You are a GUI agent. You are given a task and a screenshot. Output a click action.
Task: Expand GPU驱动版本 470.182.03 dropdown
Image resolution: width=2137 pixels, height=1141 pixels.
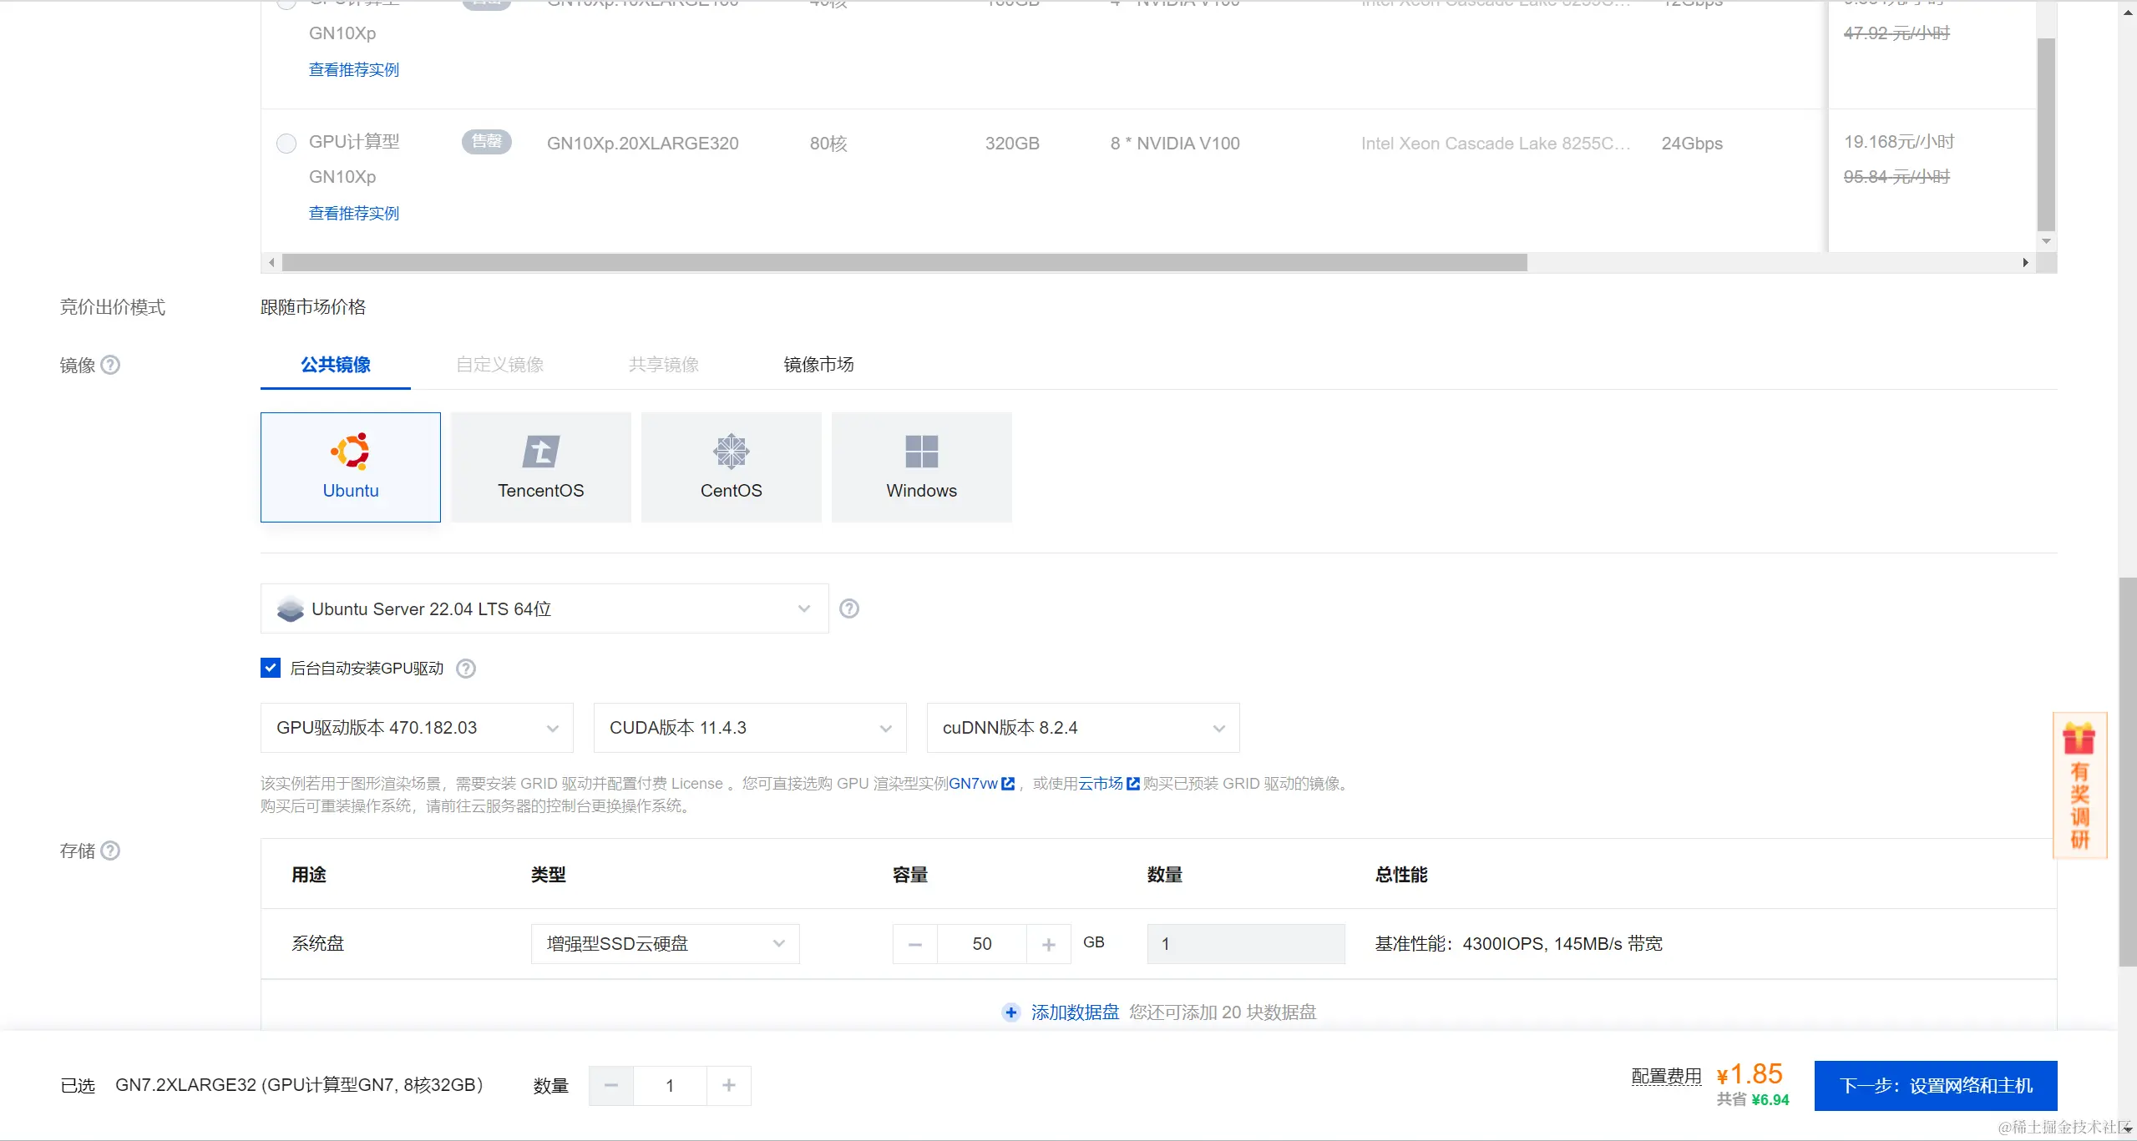click(416, 728)
